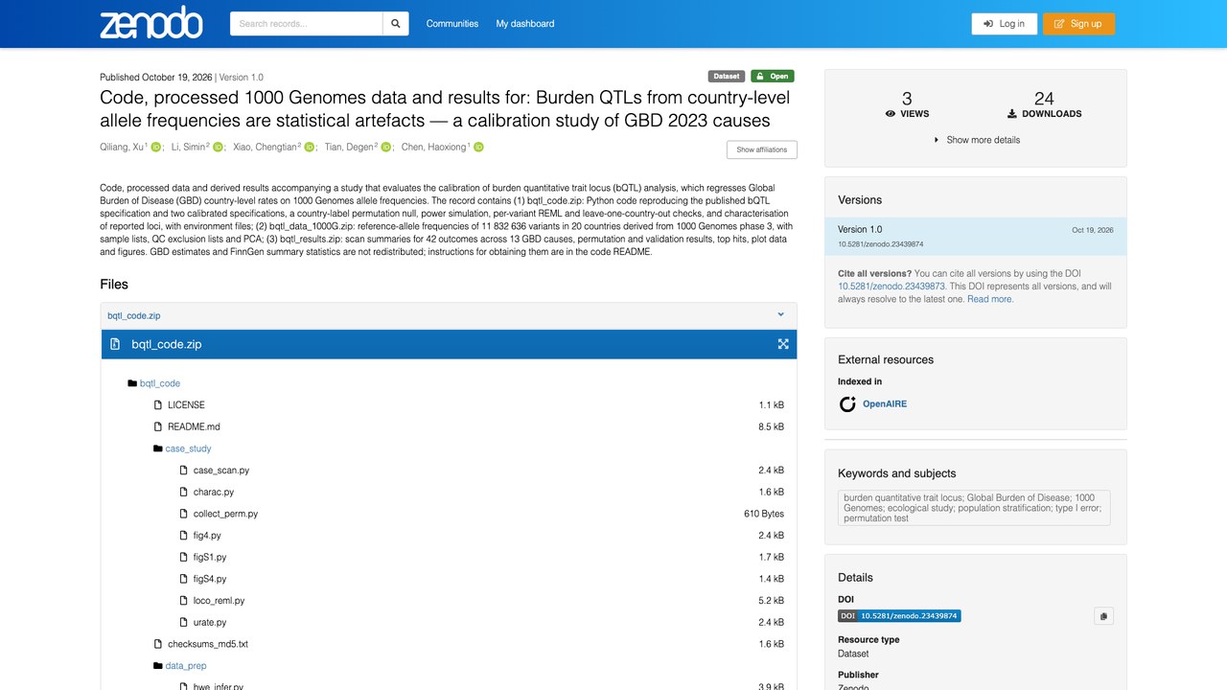
Task: Copy the DOI with the clipboard icon
Action: 1103,616
